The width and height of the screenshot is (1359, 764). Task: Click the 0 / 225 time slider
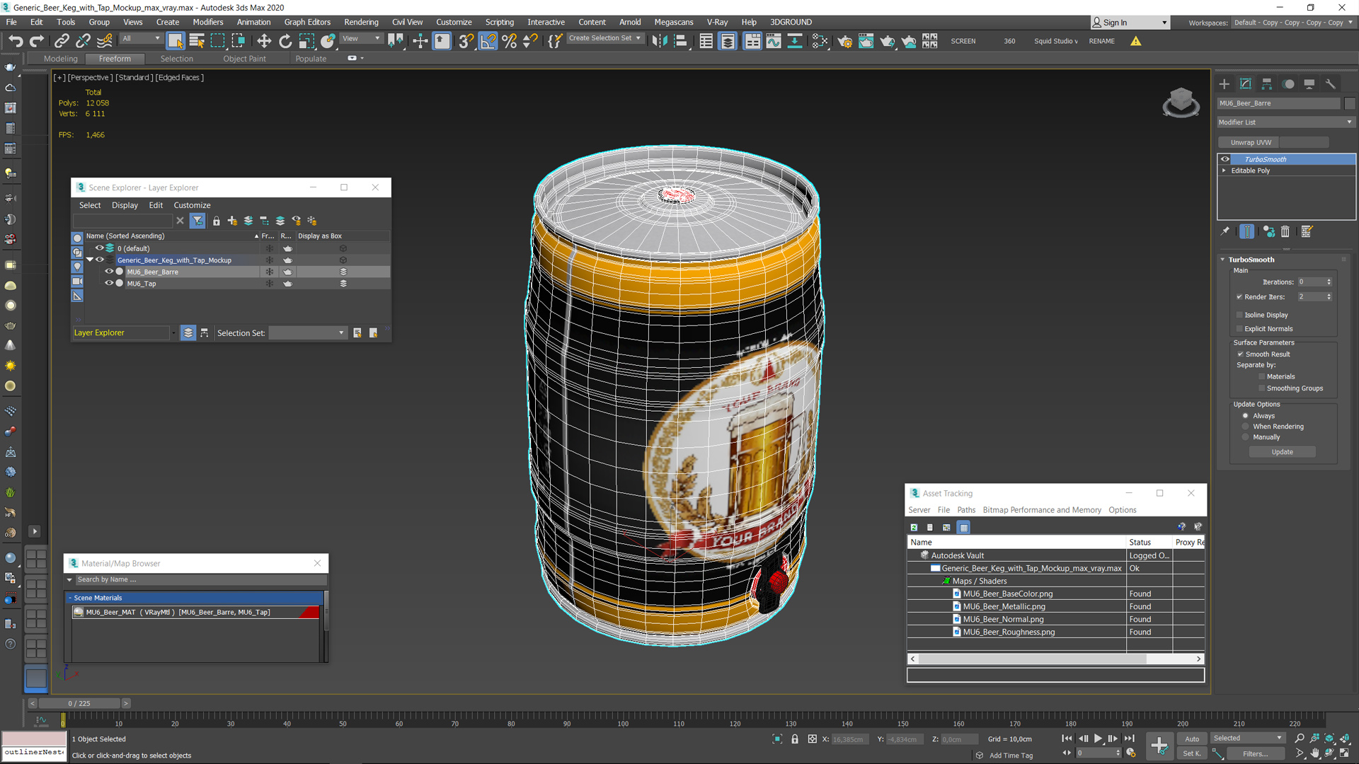[79, 703]
